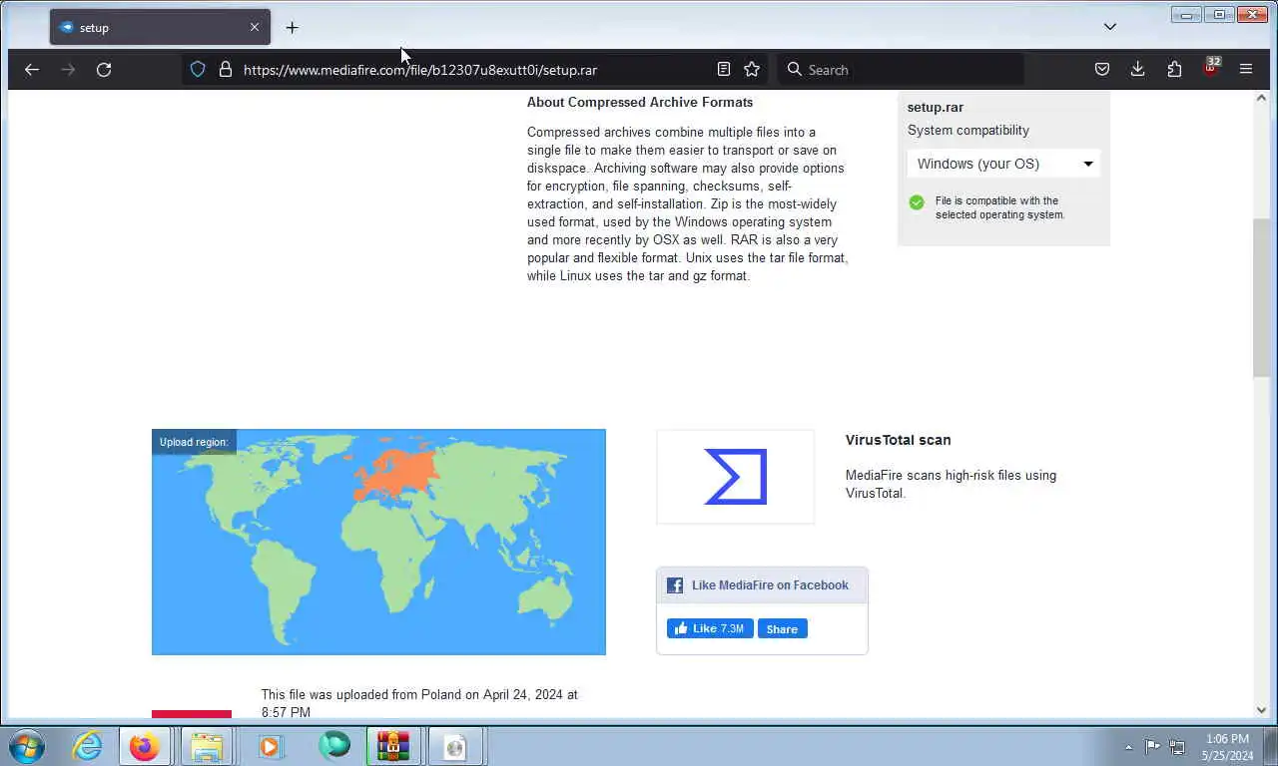The width and height of the screenshot is (1278, 766).
Task: Click the upload region world map
Action: click(x=378, y=542)
